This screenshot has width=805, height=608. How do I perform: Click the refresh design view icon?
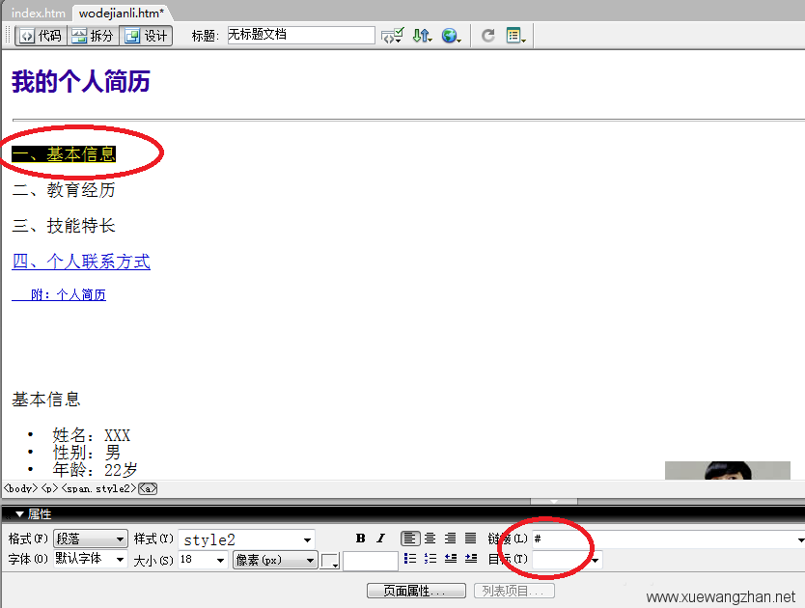[488, 36]
